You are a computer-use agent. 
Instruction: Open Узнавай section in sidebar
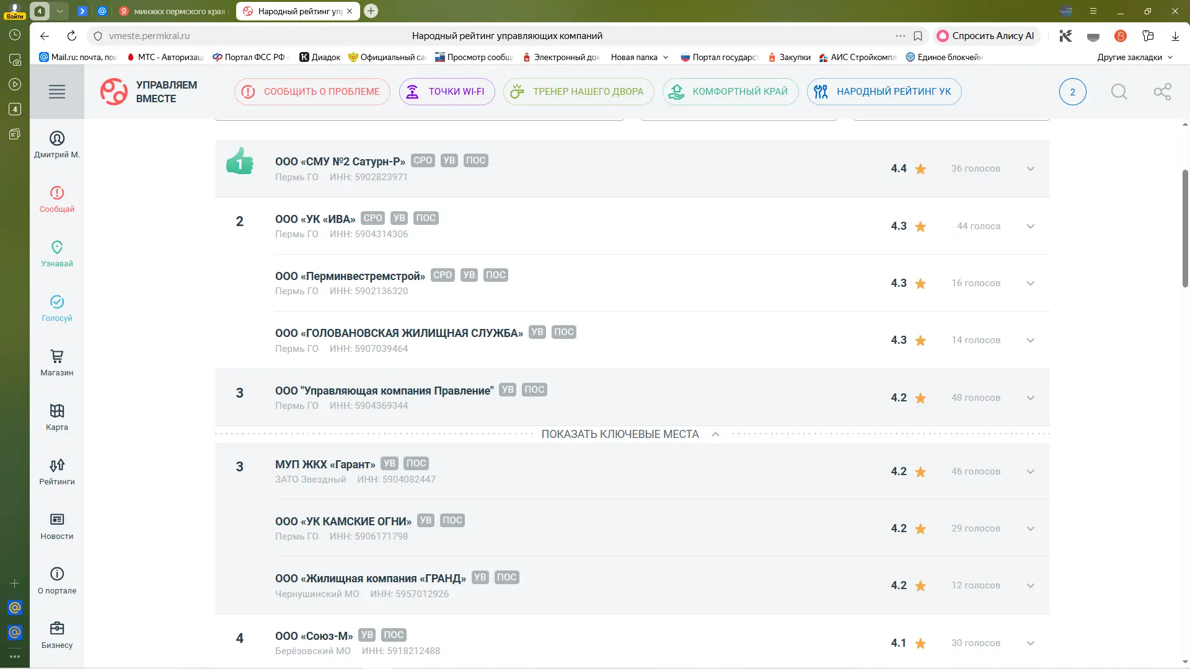tap(57, 254)
